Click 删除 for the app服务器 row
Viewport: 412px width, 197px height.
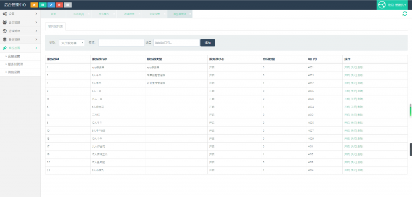(360, 67)
